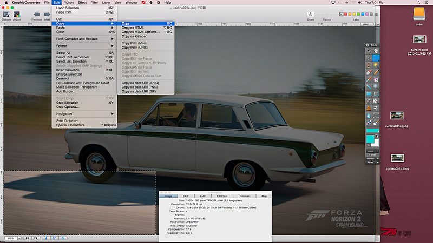This screenshot has height=243, width=433.
Task: Open the line width dropdown in Tools
Action: click(x=372, y=151)
